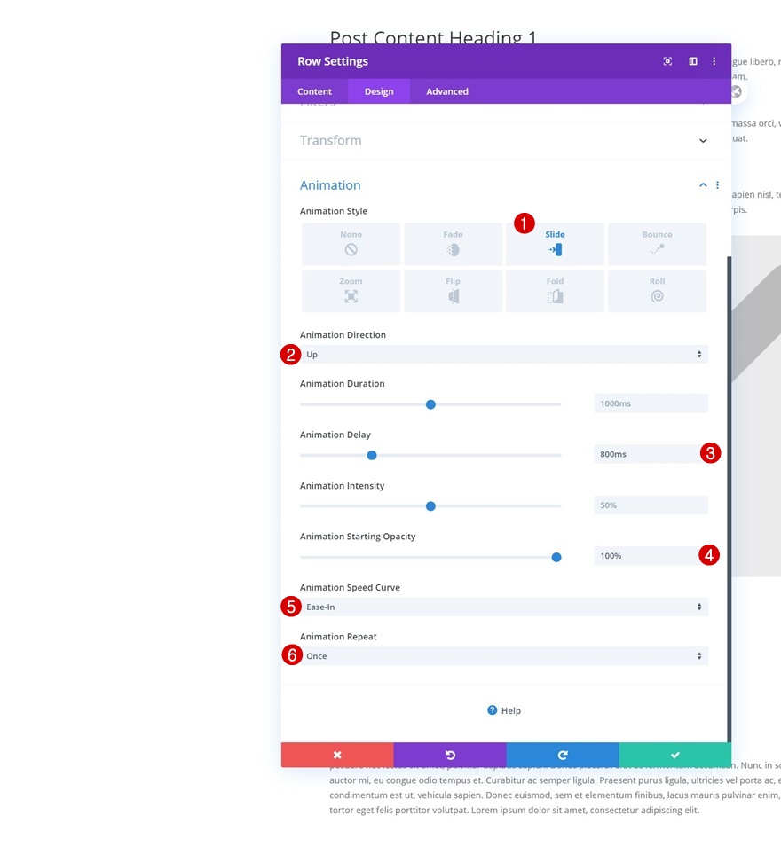Expand the Transform section
This screenshot has width=781, height=854.
[506, 140]
